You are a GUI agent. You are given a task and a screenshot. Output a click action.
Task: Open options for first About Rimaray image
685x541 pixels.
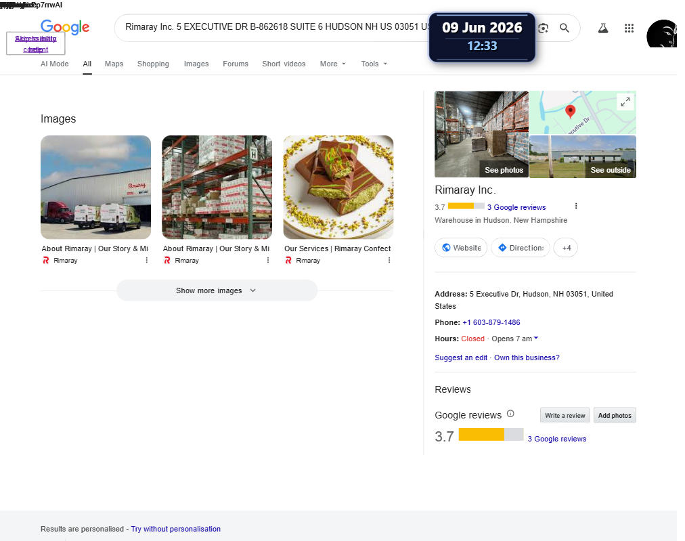pyautogui.click(x=147, y=261)
